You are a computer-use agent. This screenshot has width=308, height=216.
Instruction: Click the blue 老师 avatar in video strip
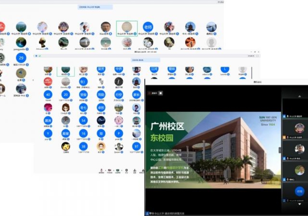click(299, 191)
